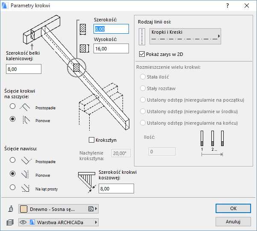Viewport: 257px width, 231px height.
Task: Click Nachylenie kroksztyna angle field
Action: coord(121,153)
